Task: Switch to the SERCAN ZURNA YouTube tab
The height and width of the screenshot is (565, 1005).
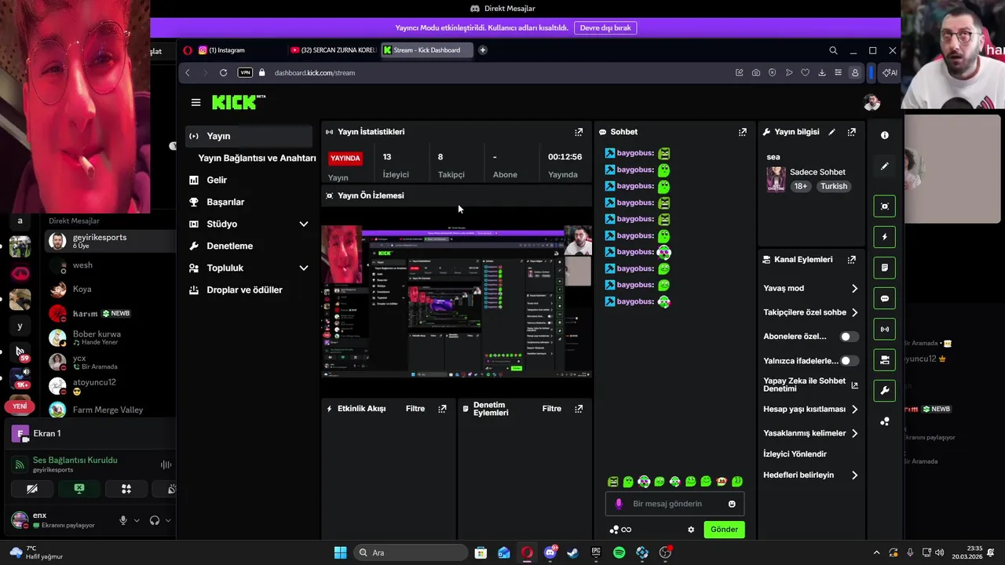Action: point(333,50)
